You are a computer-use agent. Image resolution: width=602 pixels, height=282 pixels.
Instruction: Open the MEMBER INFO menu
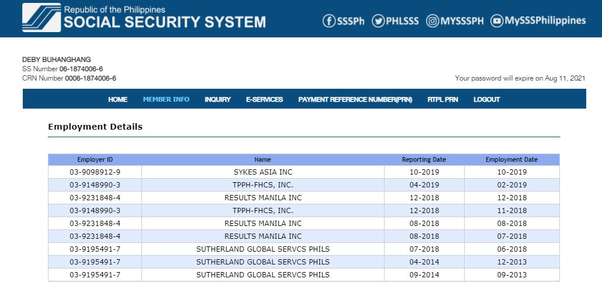pos(166,99)
